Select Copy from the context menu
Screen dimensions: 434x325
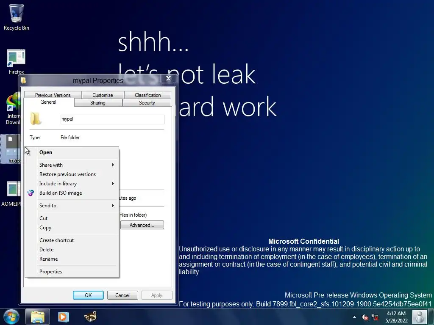tap(72, 228)
